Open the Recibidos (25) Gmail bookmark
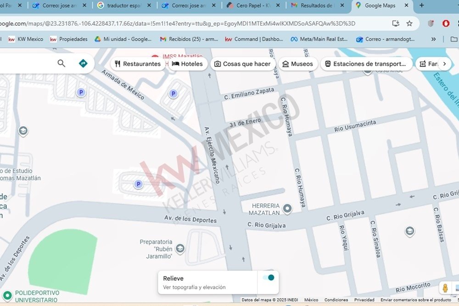Screen dimensions: 459x306 coord(189,39)
